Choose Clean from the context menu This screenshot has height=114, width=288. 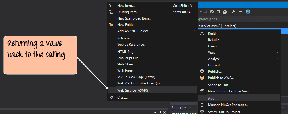click(x=239, y=46)
